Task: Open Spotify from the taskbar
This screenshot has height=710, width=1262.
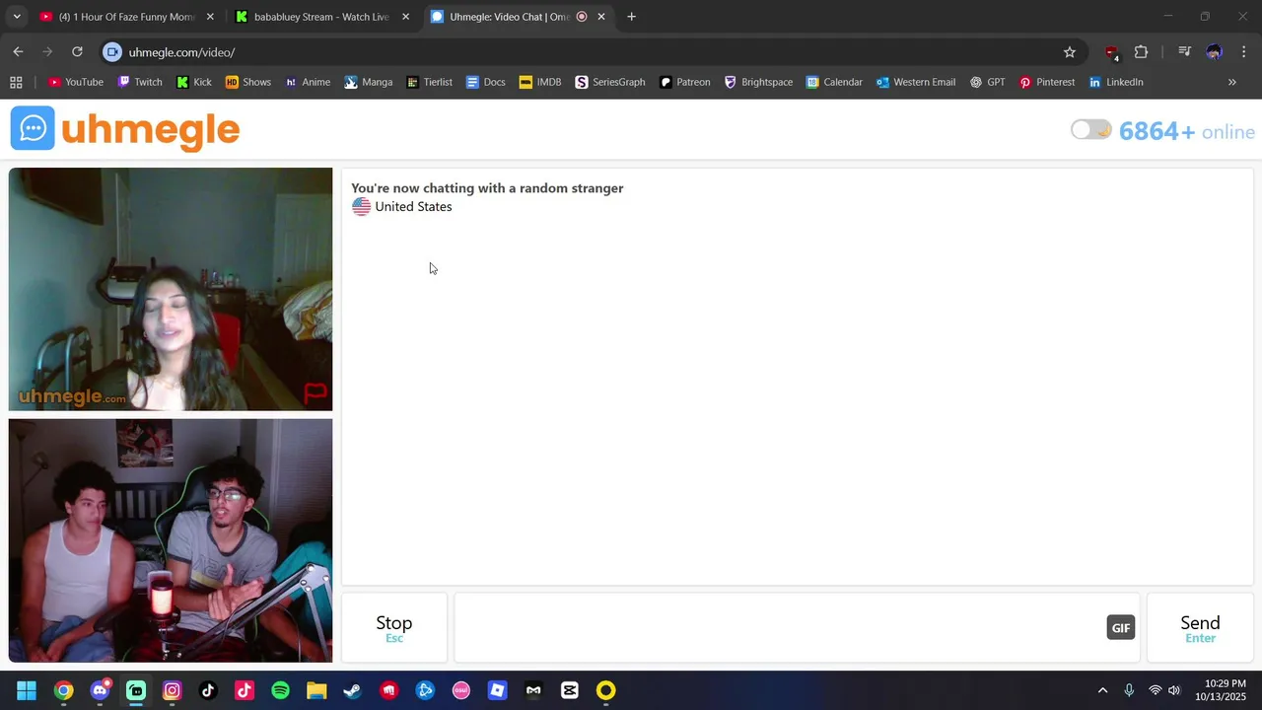Action: pos(280,690)
